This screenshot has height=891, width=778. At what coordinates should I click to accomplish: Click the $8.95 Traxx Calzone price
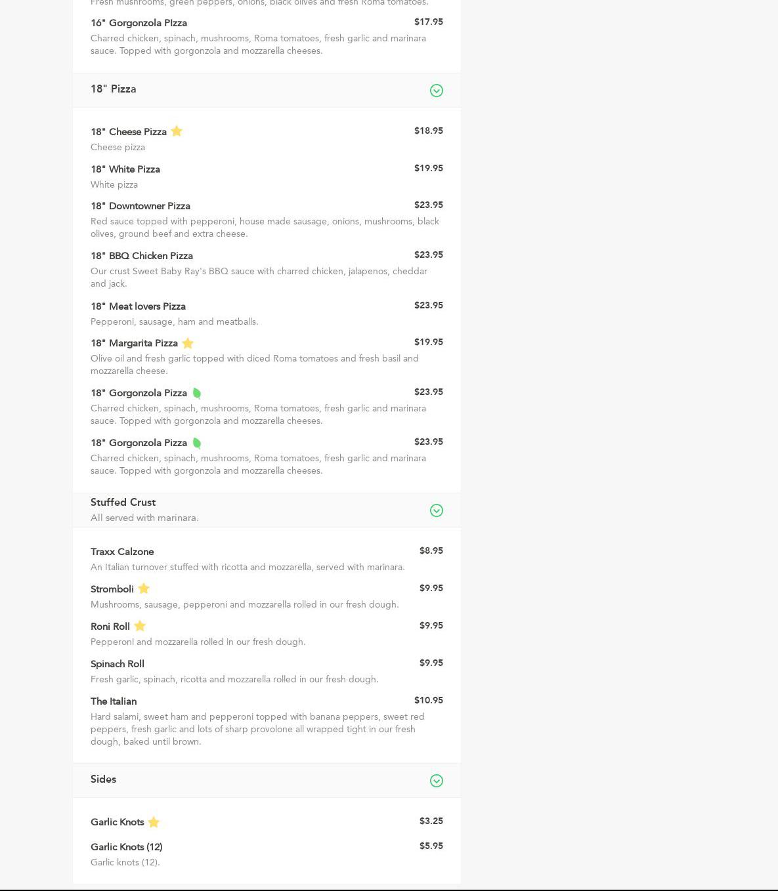431,551
